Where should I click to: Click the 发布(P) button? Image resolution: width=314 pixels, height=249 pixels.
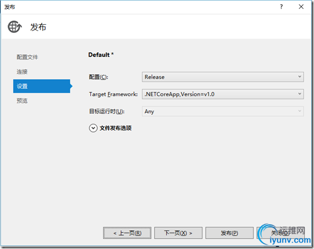[229, 233]
